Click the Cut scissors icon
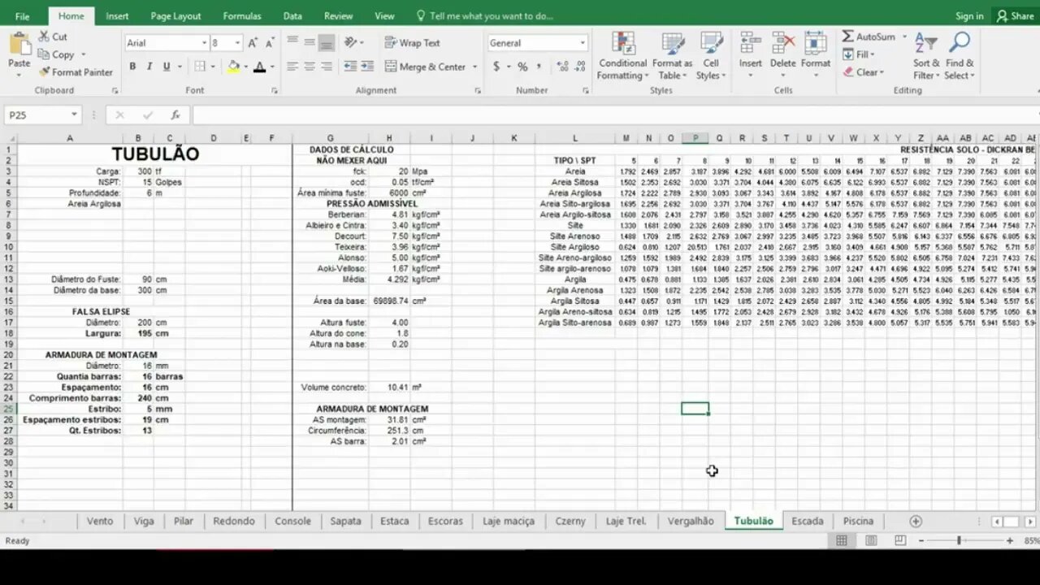This screenshot has height=585, width=1040. click(x=45, y=37)
